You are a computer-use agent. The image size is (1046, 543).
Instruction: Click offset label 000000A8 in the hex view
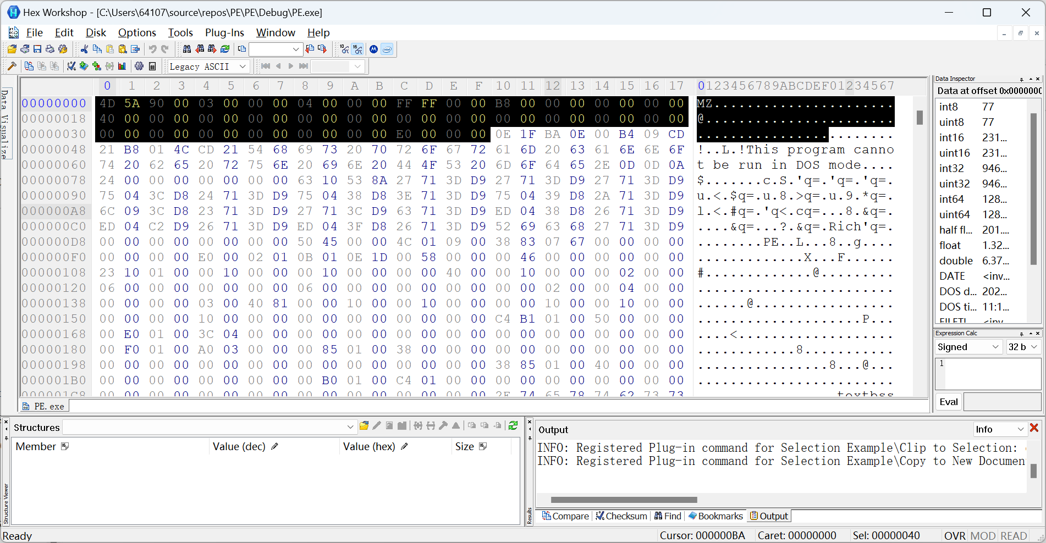54,211
